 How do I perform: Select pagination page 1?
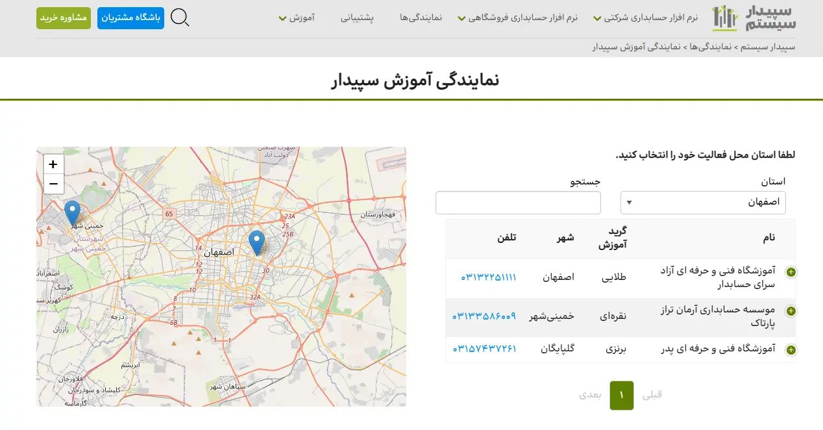click(621, 395)
